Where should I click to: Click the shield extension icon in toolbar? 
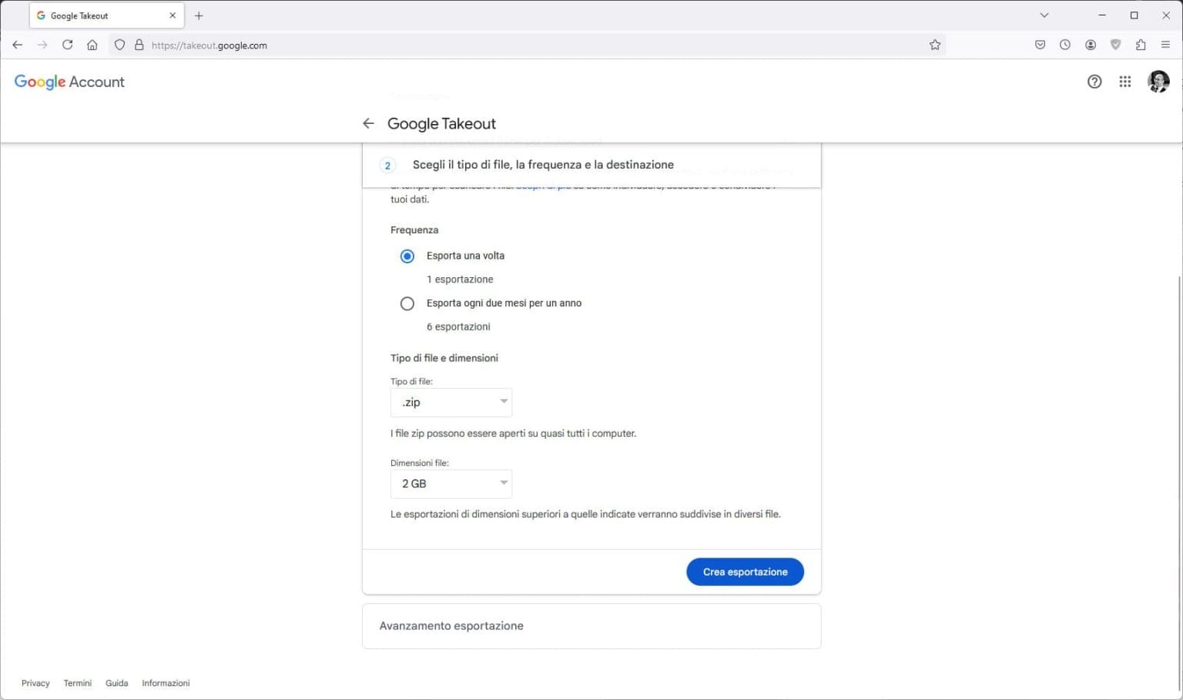(1115, 45)
